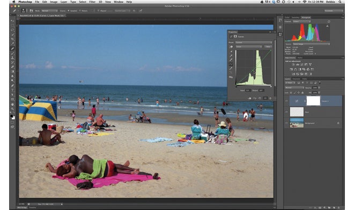The height and width of the screenshot is (210, 354).
Task: Toggle adjustment visibility eye in Properties panel
Action: [x=265, y=98]
